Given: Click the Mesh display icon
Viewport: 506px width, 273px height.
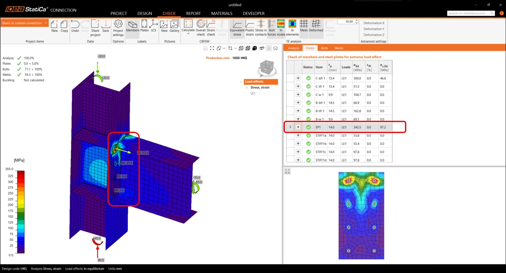Looking at the screenshot, I should click(x=304, y=26).
